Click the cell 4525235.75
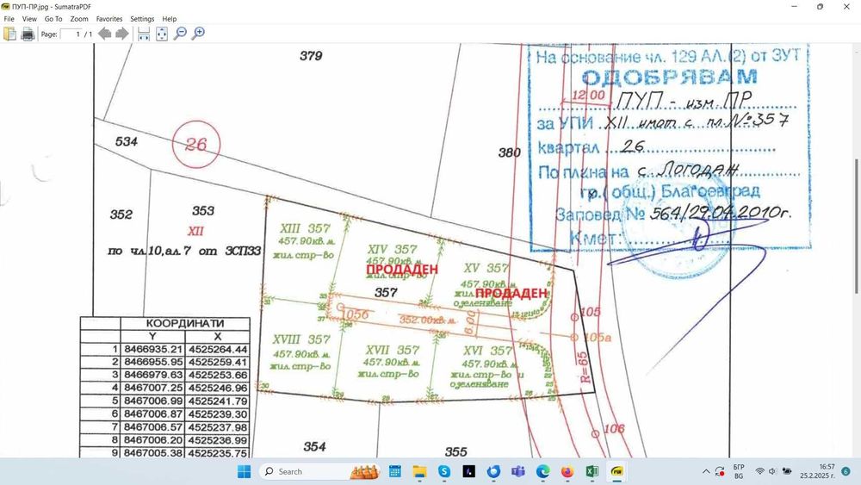The height and width of the screenshot is (485, 861). click(x=218, y=454)
